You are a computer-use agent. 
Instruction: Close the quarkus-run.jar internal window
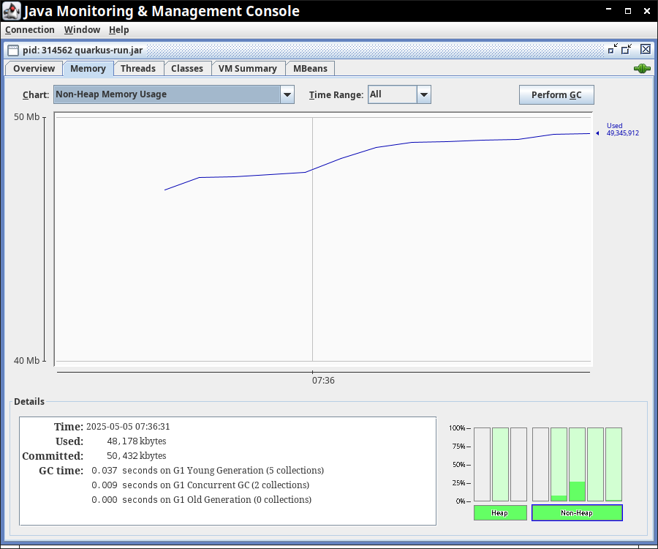645,49
